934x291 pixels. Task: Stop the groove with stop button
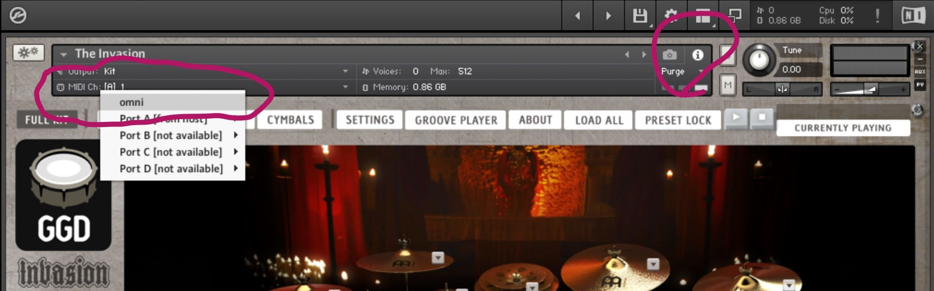(761, 119)
